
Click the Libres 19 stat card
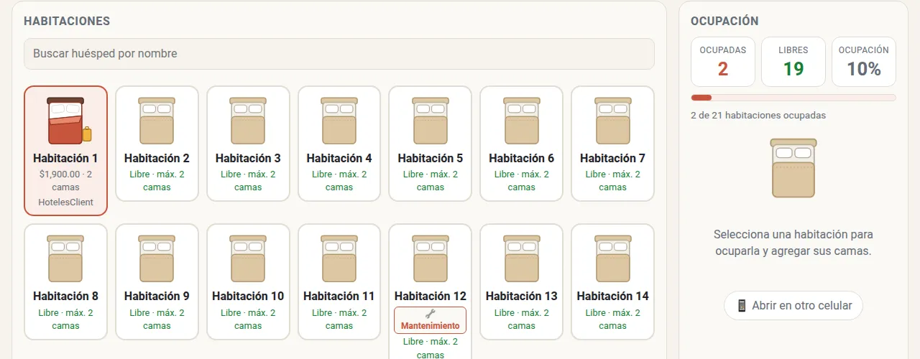pos(793,62)
